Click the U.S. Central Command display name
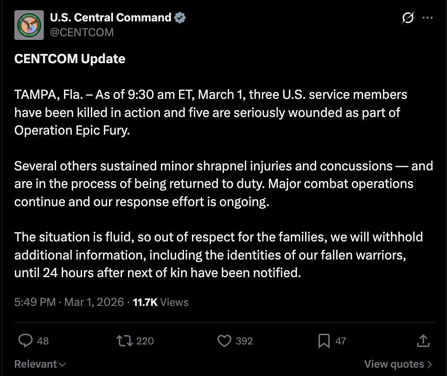Screen dimensions: 447x376 (110, 18)
